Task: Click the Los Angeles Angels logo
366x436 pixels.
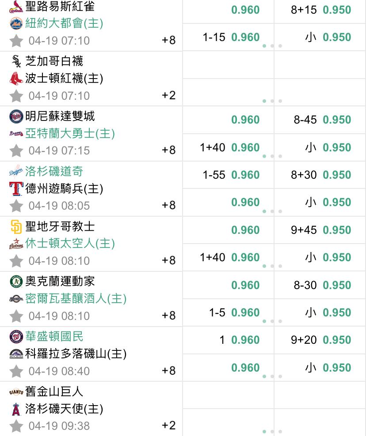Action: (16, 409)
